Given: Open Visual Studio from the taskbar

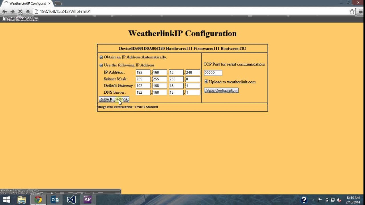Looking at the screenshot, I should (71, 200).
